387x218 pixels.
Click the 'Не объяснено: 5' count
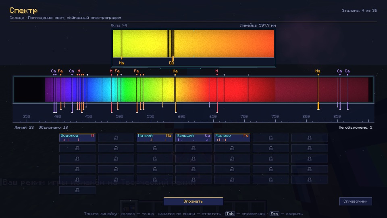coord(356,128)
